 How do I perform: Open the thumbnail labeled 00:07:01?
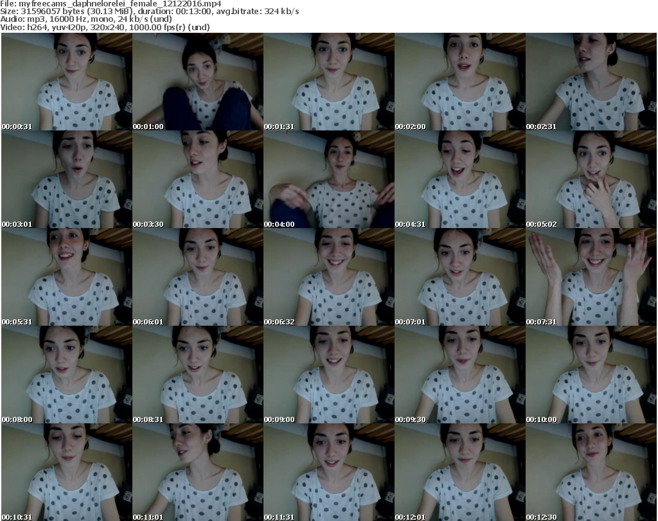pos(459,278)
